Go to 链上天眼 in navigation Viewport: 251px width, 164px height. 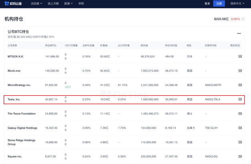pyautogui.click(x=53, y=3)
